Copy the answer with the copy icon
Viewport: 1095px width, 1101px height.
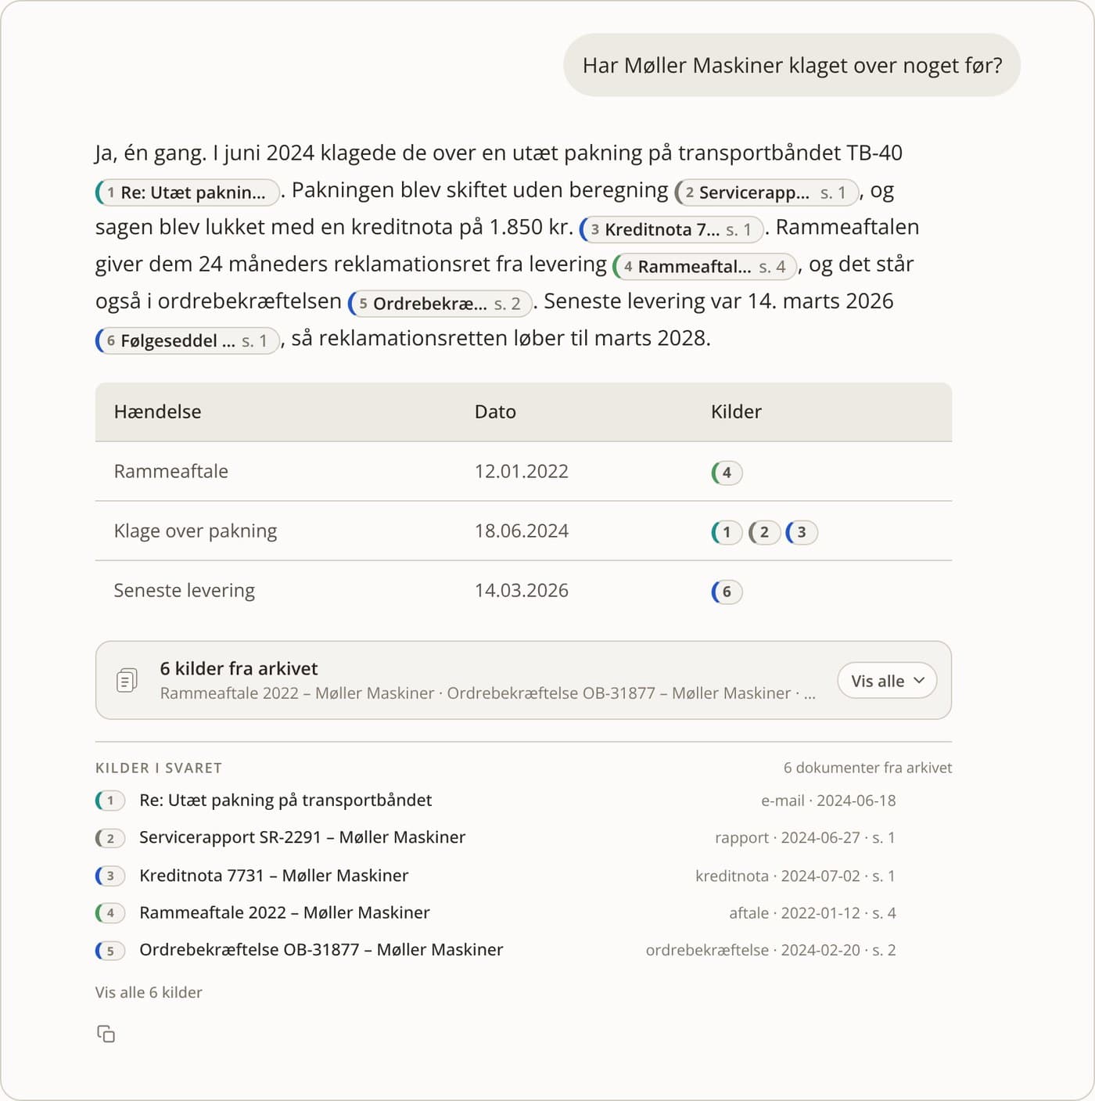[106, 1034]
